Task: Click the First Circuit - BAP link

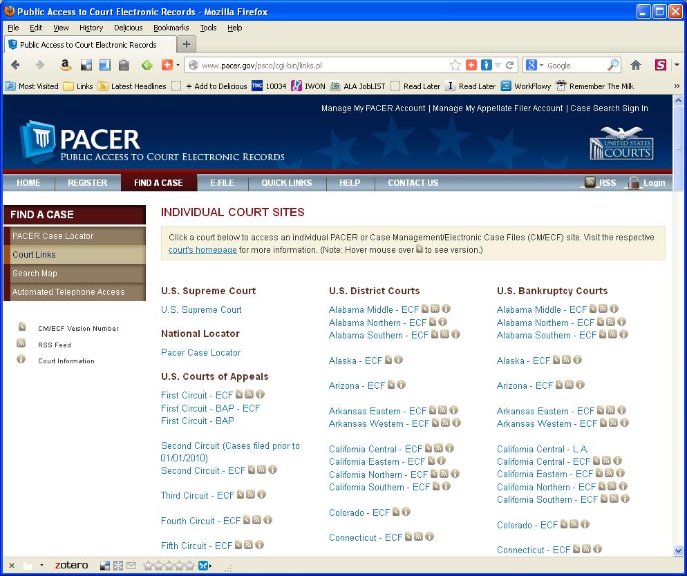Action: tap(197, 421)
